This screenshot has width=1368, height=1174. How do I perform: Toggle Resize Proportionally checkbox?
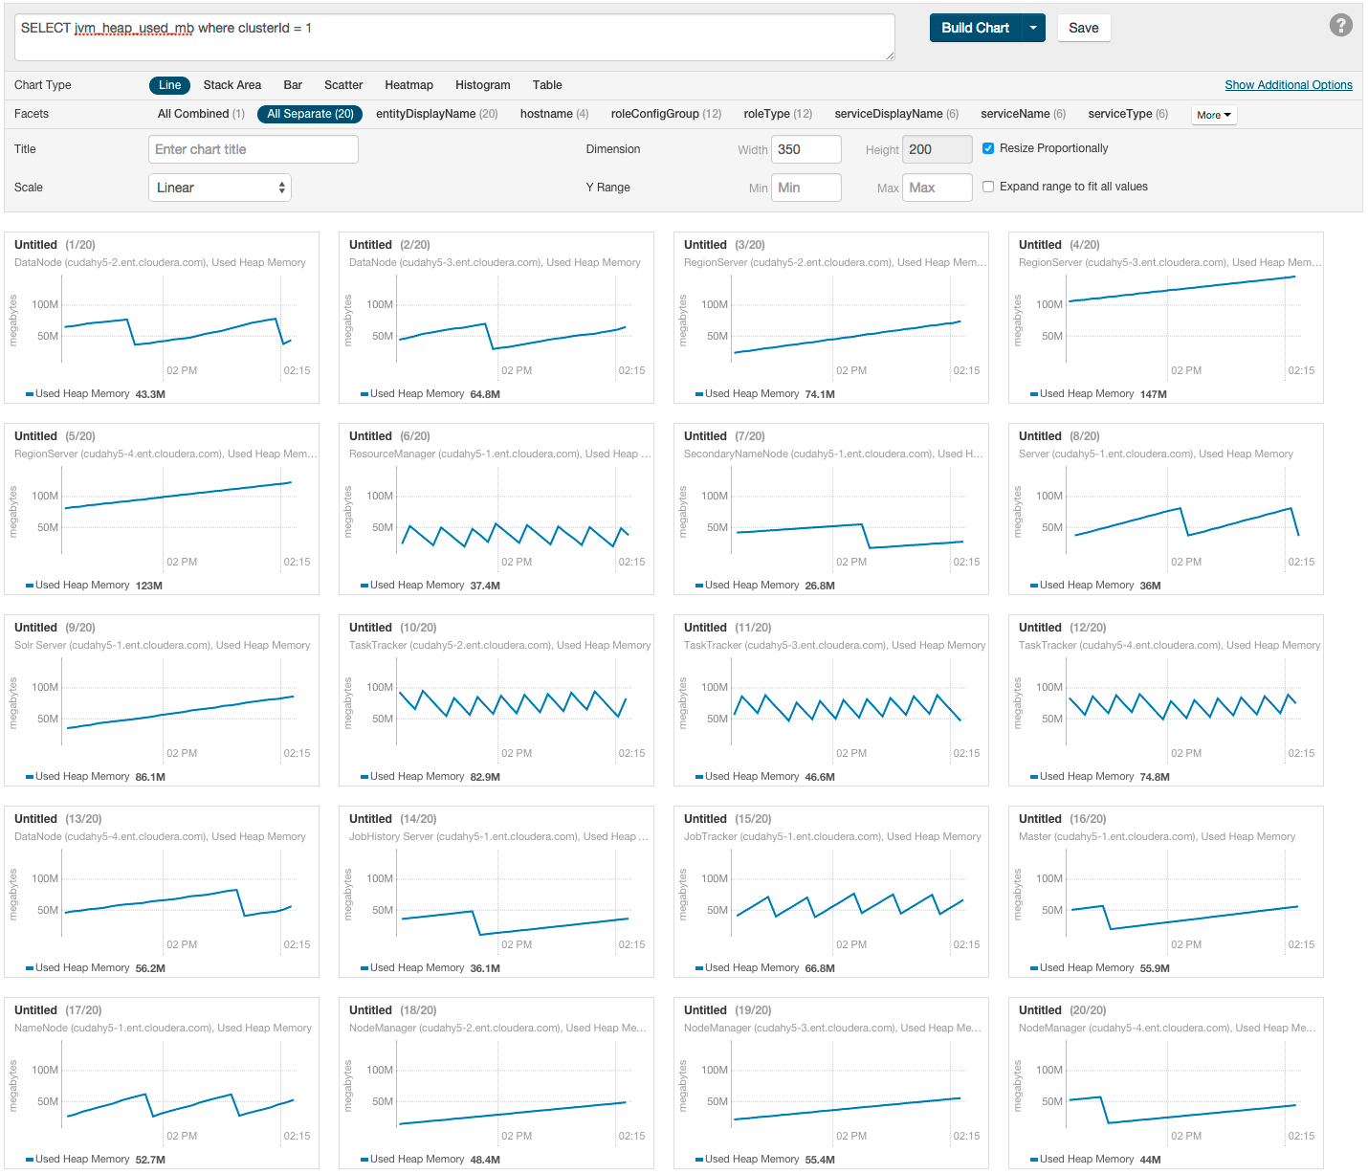[x=988, y=148]
